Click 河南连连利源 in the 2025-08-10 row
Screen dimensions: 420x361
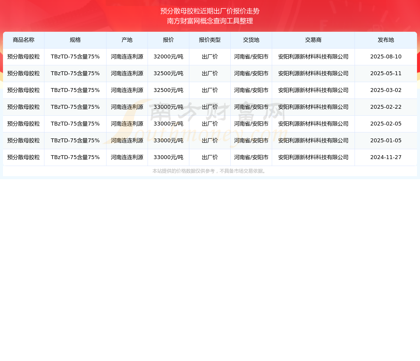(127, 57)
